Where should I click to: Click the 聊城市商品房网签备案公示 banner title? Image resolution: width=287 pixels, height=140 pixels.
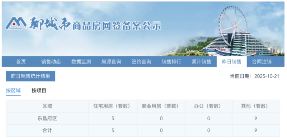pos(95,24)
